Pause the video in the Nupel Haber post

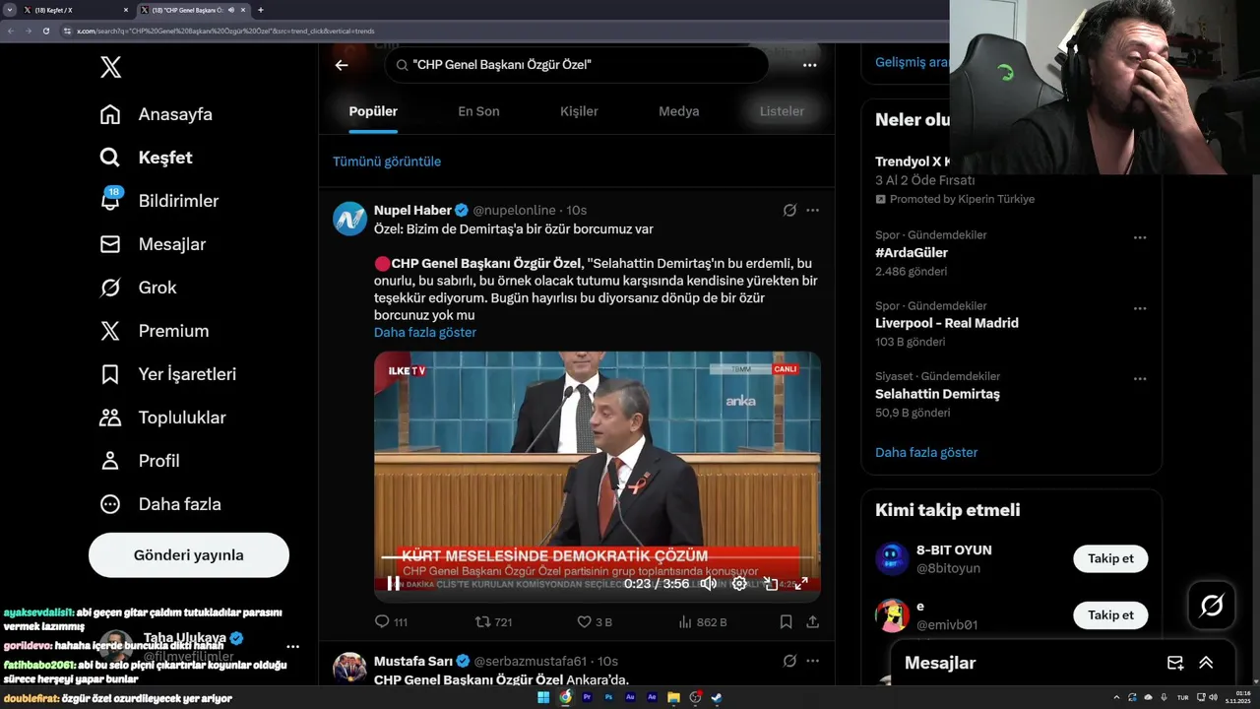tap(393, 583)
